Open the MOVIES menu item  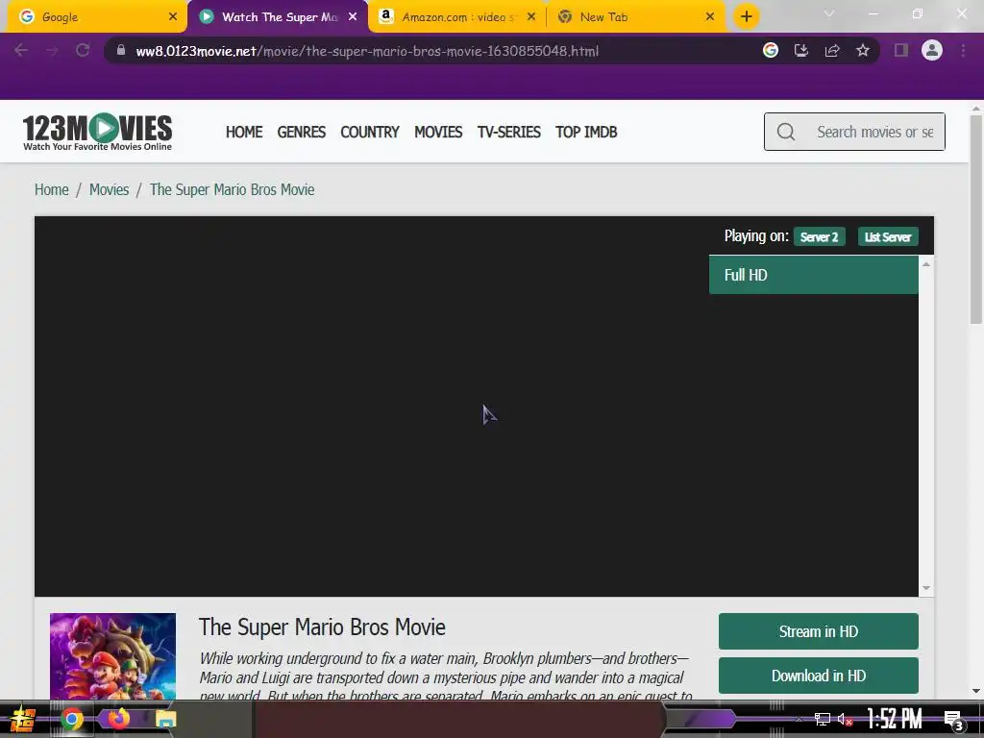tap(438, 132)
